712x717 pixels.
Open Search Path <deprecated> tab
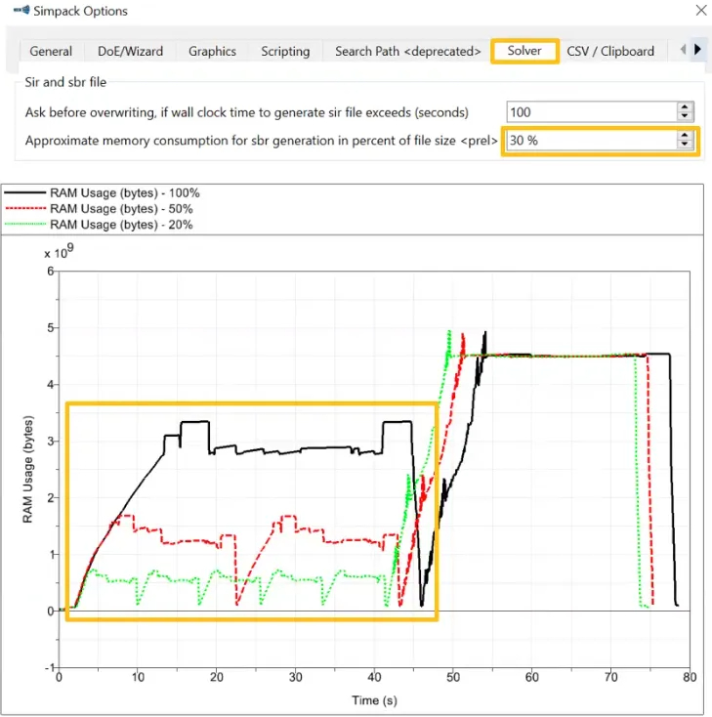(407, 52)
